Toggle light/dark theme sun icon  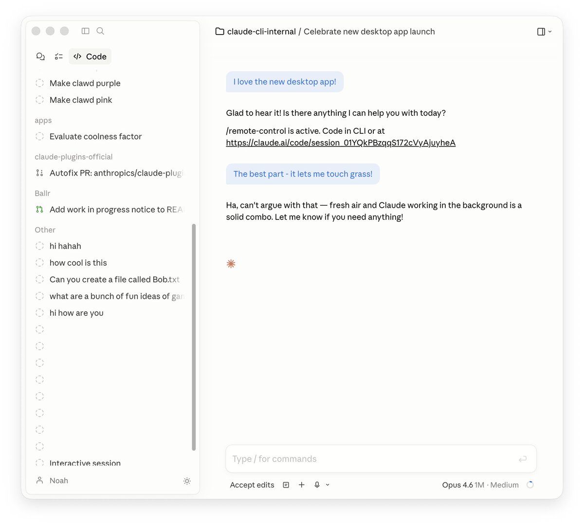(187, 481)
